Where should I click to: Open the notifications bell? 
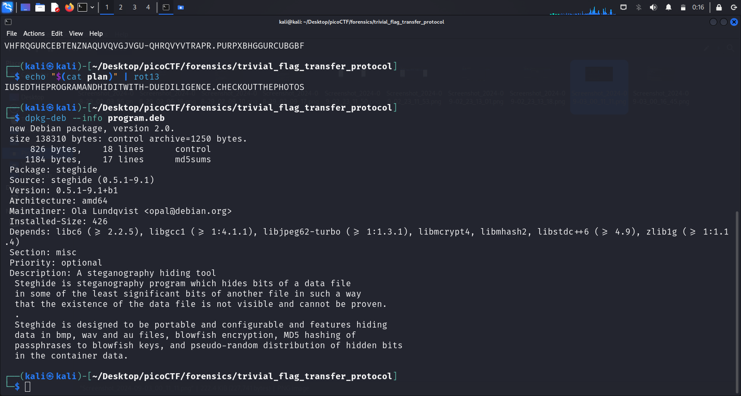click(x=669, y=7)
